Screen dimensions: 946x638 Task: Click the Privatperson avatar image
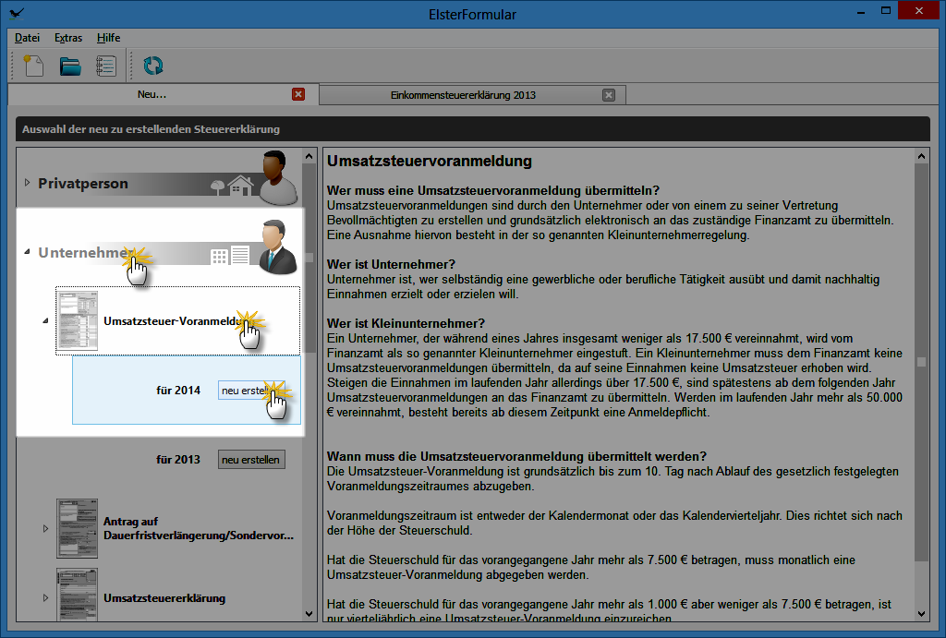(277, 178)
